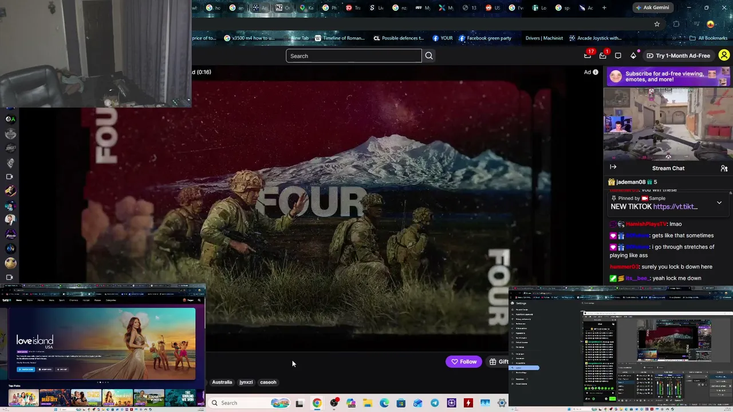Screen dimensions: 733x412
Task: Collapse the Stream Chat panel arrow
Action: click(613, 167)
